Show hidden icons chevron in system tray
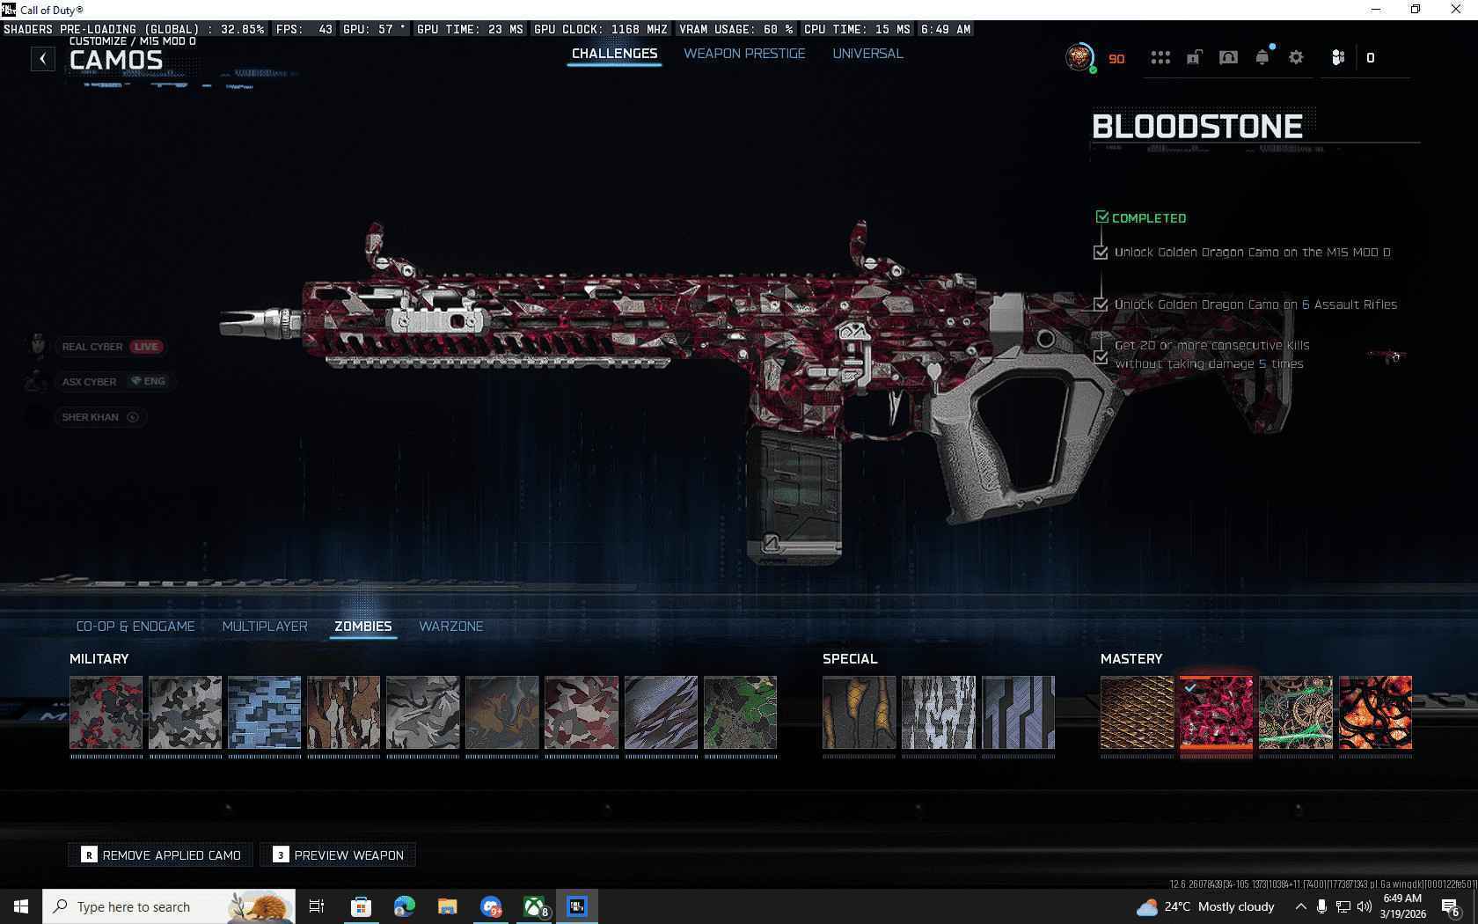1478x924 pixels. click(1300, 906)
